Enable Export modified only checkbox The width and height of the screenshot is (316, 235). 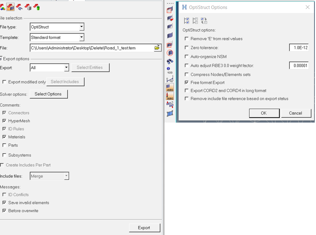coord(4,82)
